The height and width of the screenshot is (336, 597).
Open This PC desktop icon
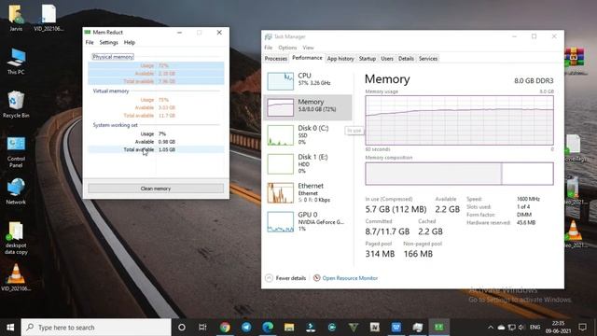tap(16, 61)
